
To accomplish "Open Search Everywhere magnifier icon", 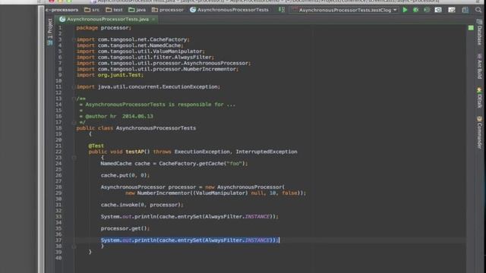I will pos(478,10).
